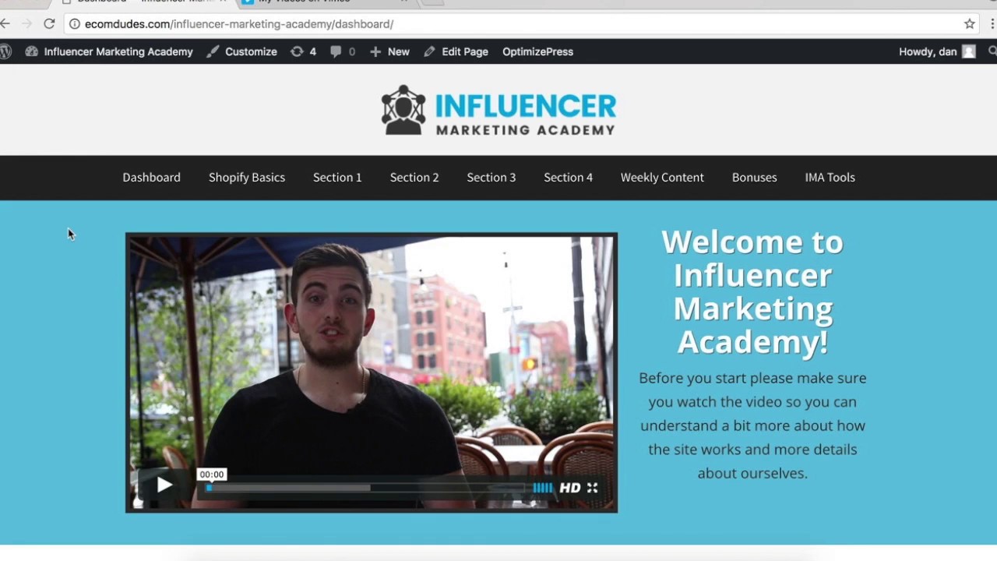997x561 pixels.
Task: Open the Weekly Content menu item
Action: (x=662, y=177)
